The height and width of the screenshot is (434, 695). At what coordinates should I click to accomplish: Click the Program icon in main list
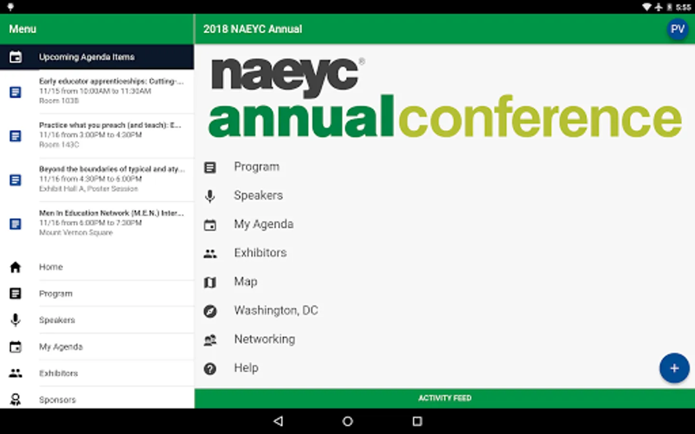click(x=210, y=167)
